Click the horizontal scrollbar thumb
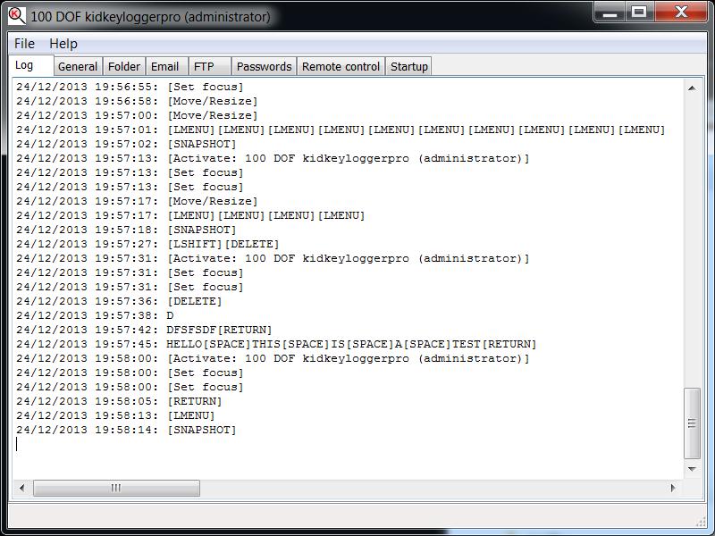 point(116,488)
